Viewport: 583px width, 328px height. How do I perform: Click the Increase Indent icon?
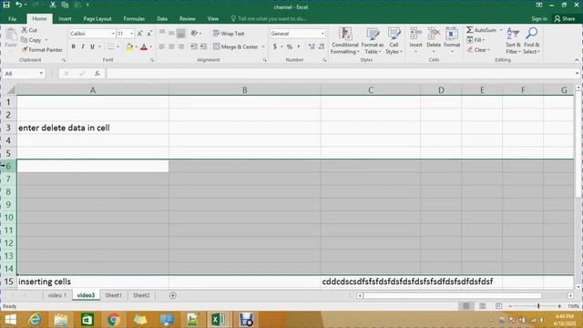(x=203, y=46)
